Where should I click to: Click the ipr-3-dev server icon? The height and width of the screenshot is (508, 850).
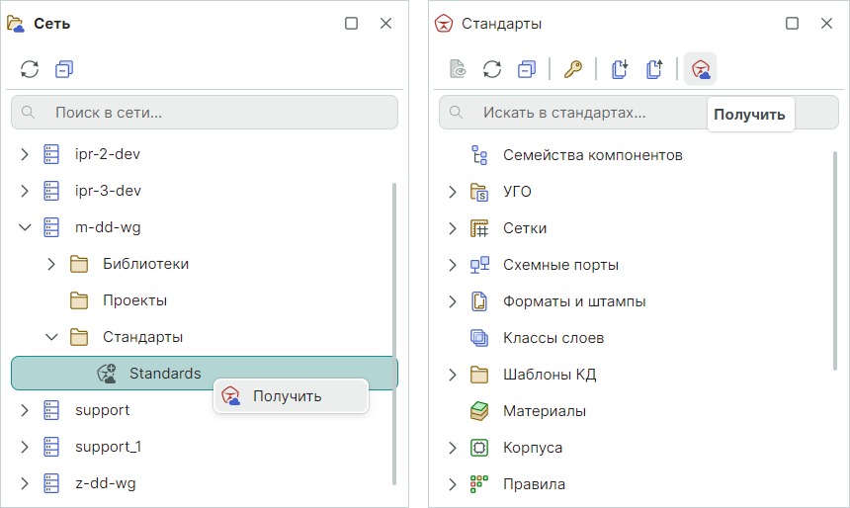pos(51,191)
